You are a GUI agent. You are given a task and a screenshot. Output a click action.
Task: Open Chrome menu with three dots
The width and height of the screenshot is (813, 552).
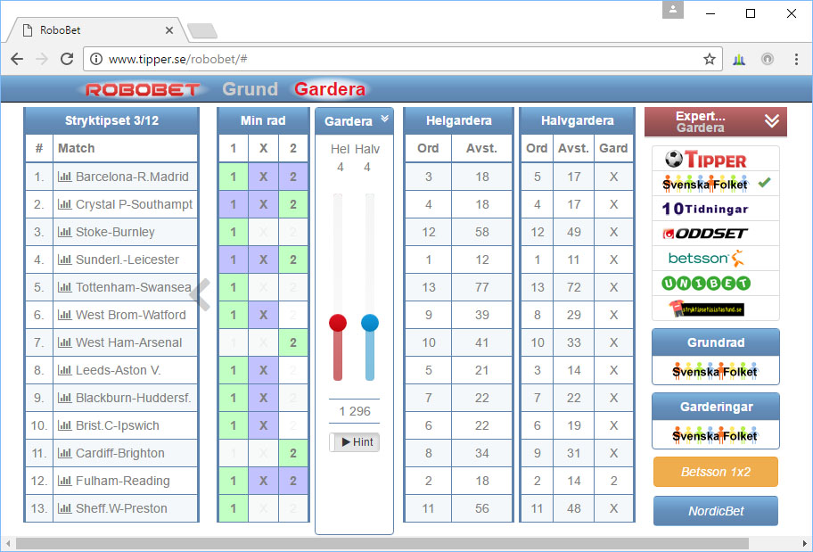[x=796, y=59]
